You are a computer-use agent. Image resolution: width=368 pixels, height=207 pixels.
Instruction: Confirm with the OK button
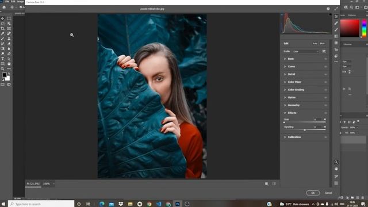point(313,193)
